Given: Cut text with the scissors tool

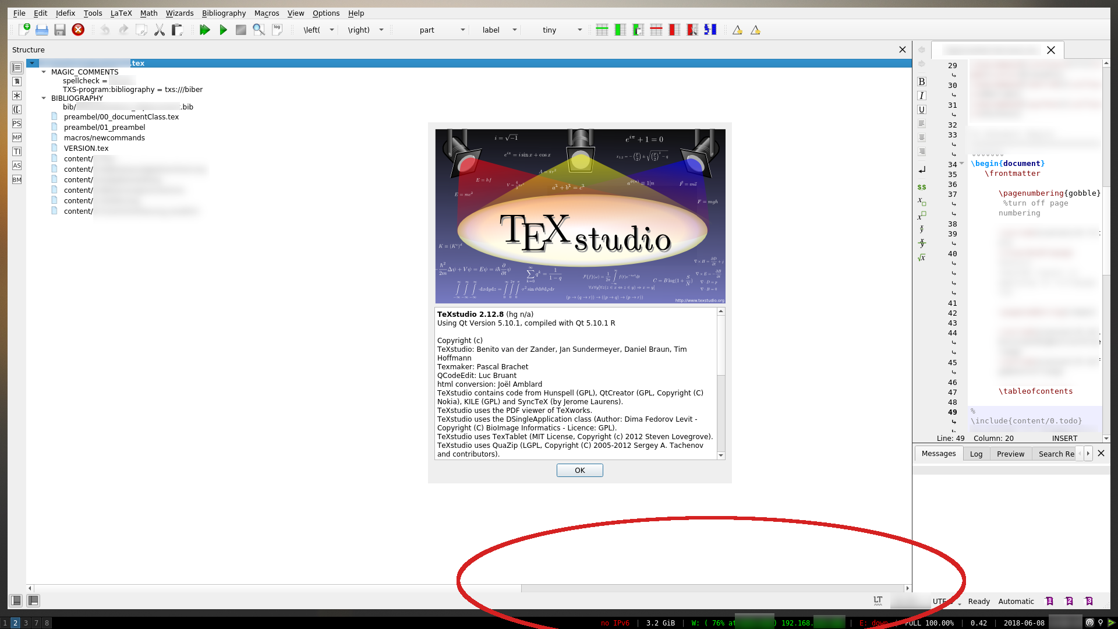Looking at the screenshot, I should pos(160,30).
